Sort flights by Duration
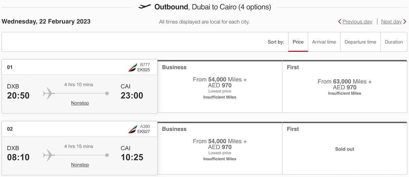 point(394,42)
